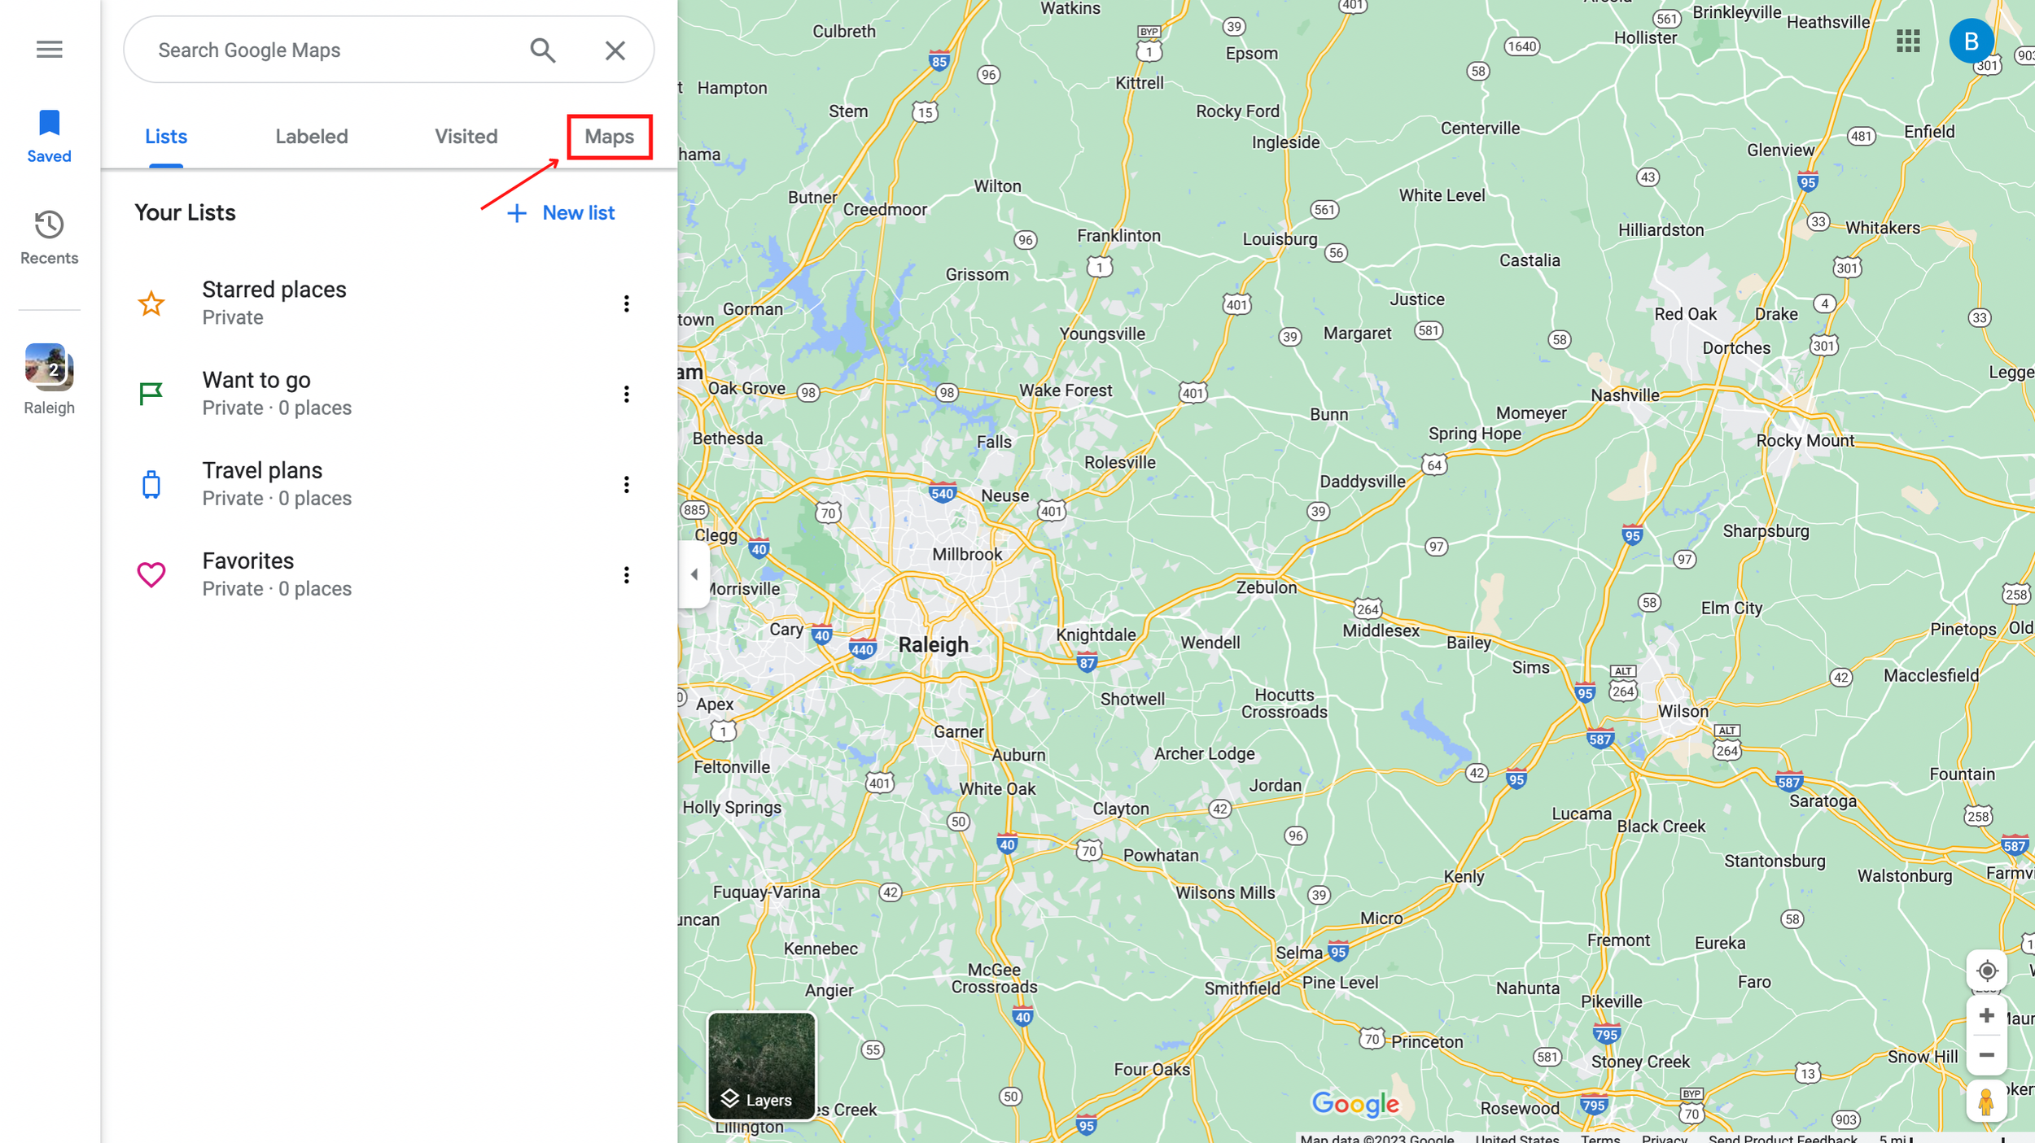
Task: Click the Rocky Mount label on map
Action: coord(1805,440)
